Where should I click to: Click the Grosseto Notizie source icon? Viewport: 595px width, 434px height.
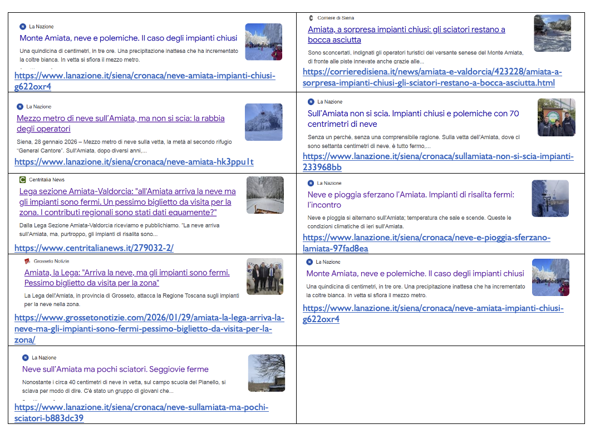(27, 261)
